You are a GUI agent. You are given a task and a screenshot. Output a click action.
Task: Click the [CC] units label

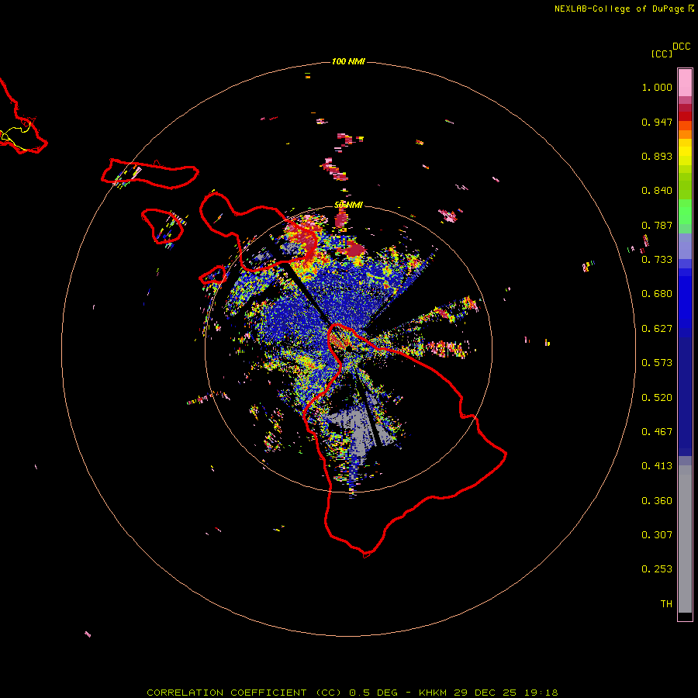pos(661,54)
